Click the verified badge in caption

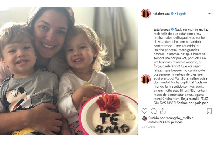tap(172, 29)
